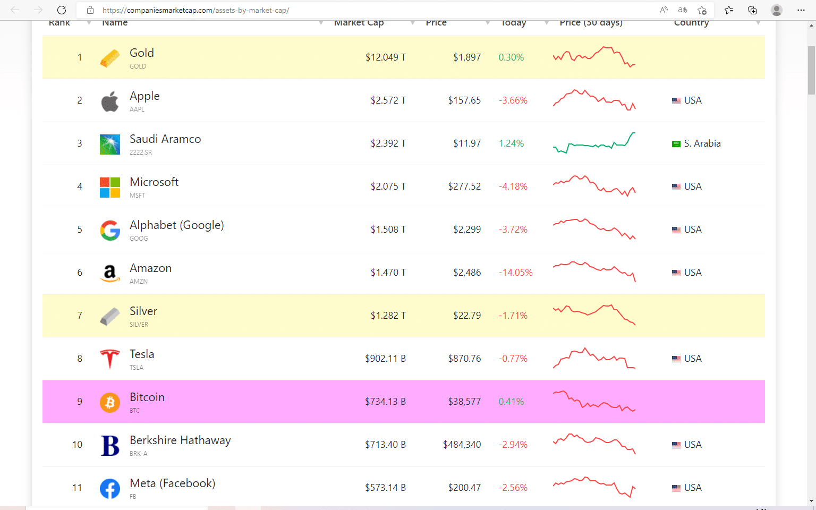This screenshot has width=816, height=510.
Task: Sort by the Price column arrow
Action: point(488,23)
